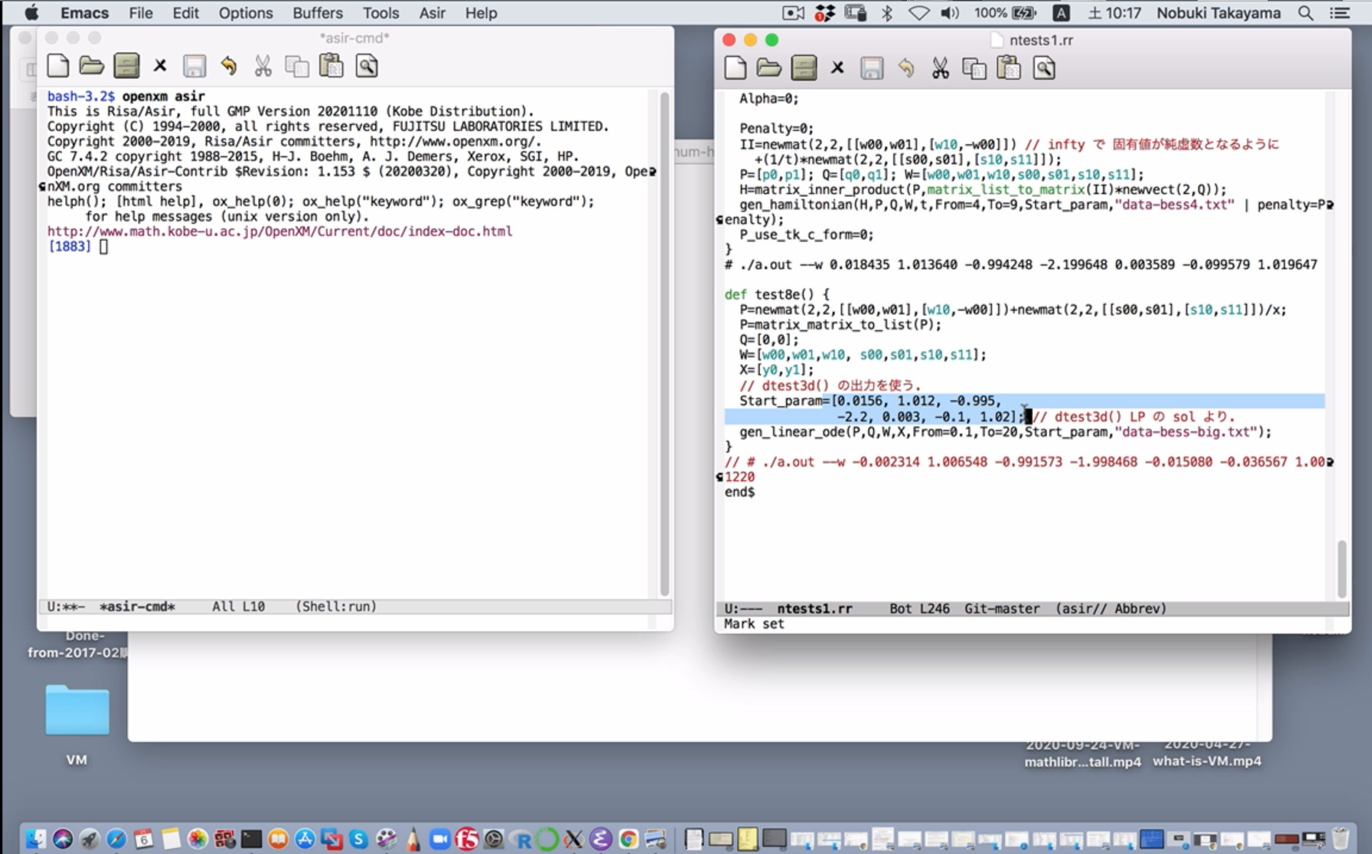Click asir prompt [1883] input area

(x=104, y=247)
